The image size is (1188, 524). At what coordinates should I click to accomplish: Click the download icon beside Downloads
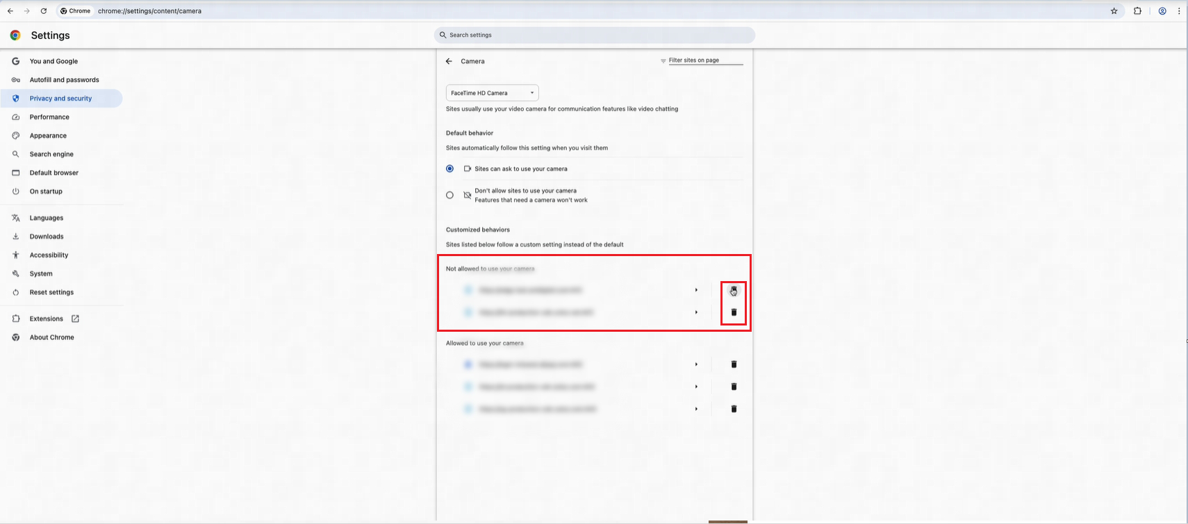coord(15,237)
